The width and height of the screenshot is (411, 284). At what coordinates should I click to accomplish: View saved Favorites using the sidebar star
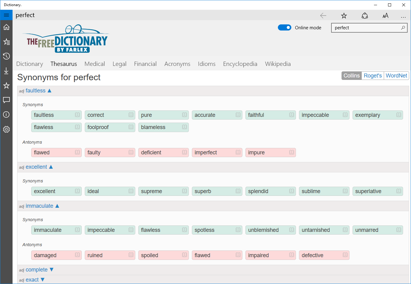pos(6,85)
